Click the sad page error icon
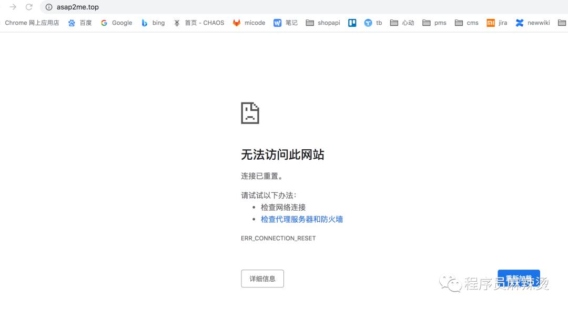The height and width of the screenshot is (309, 568). [250, 112]
